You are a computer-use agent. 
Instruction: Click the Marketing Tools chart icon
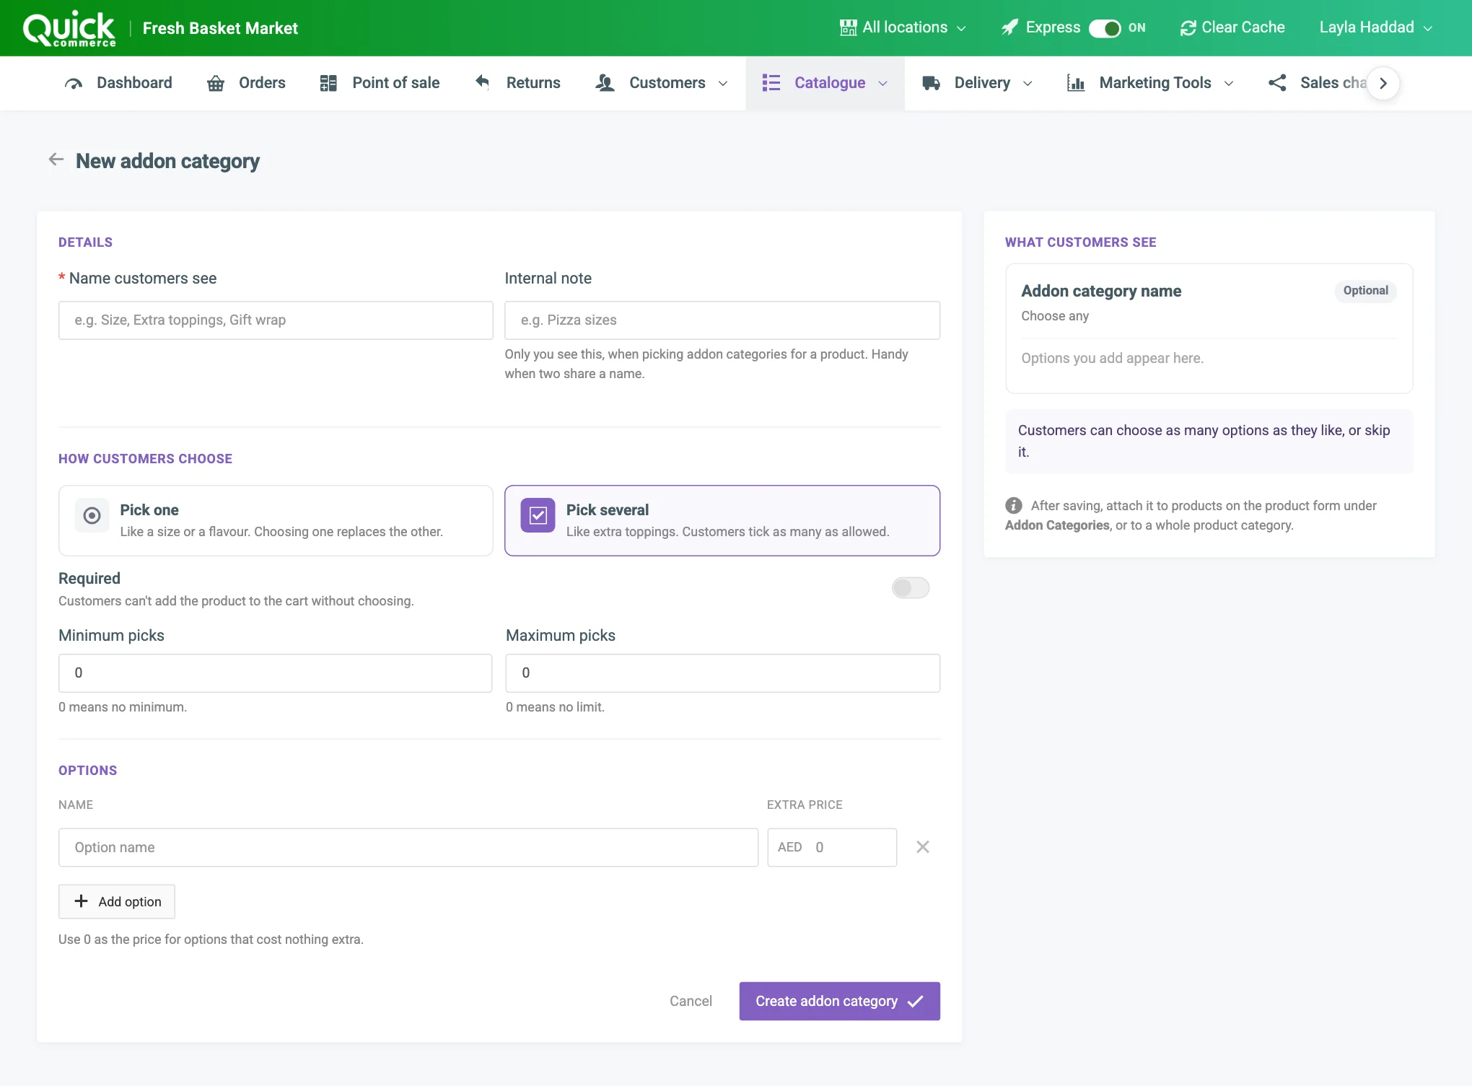pyautogui.click(x=1076, y=83)
